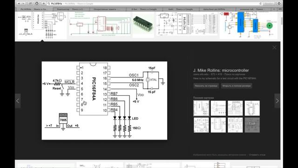
Task: Click the Открыть в полном размере button
Action: coord(237,86)
